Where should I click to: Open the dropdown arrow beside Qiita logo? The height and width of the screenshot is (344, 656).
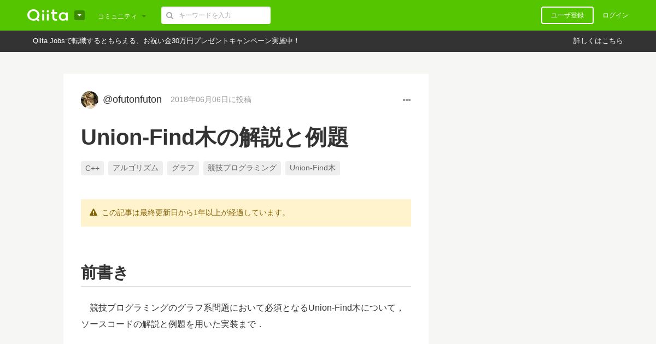[x=79, y=15]
